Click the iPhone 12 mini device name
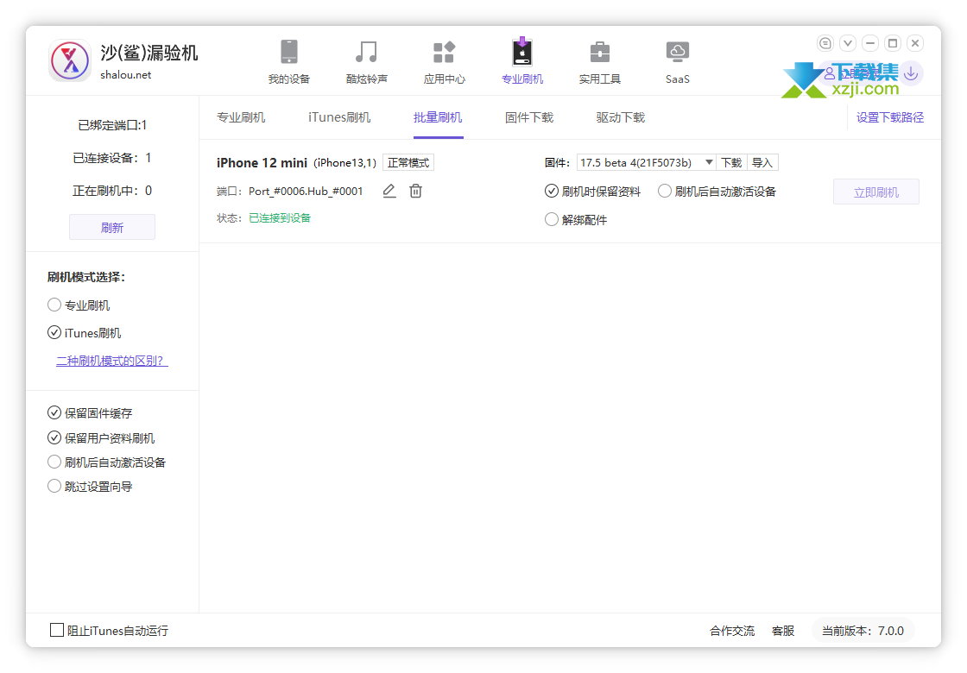The width and height of the screenshot is (967, 673). tap(262, 163)
